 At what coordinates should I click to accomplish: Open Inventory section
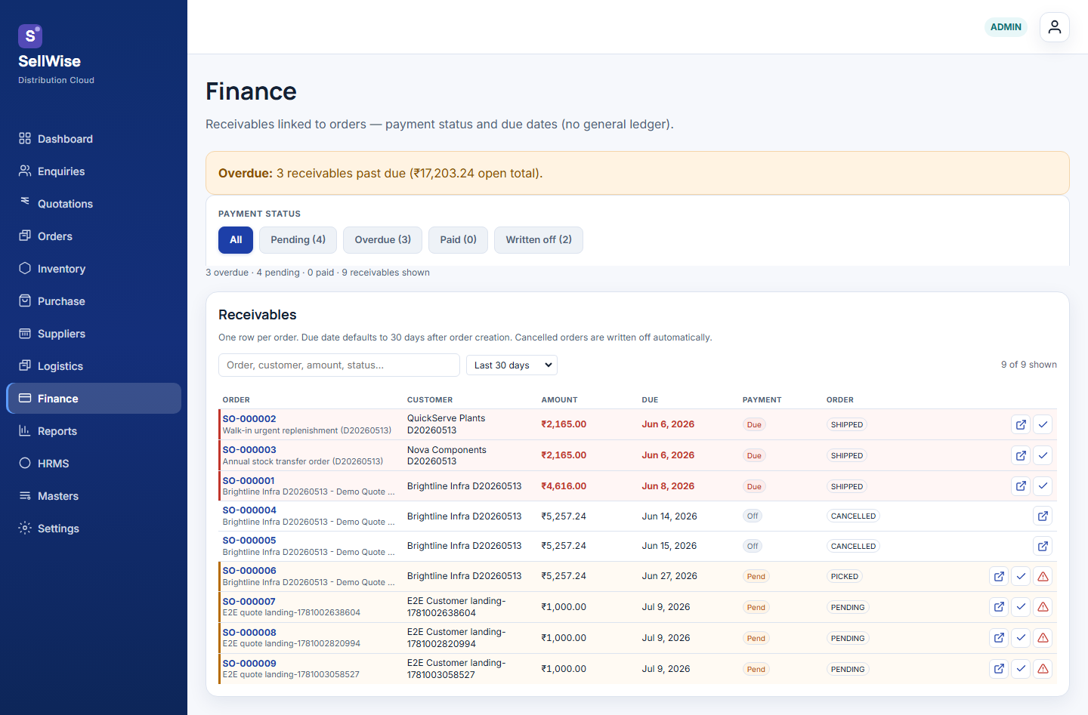coord(94,269)
